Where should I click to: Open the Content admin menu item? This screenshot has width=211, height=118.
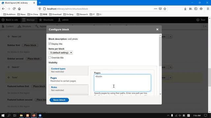tap(8, 26)
